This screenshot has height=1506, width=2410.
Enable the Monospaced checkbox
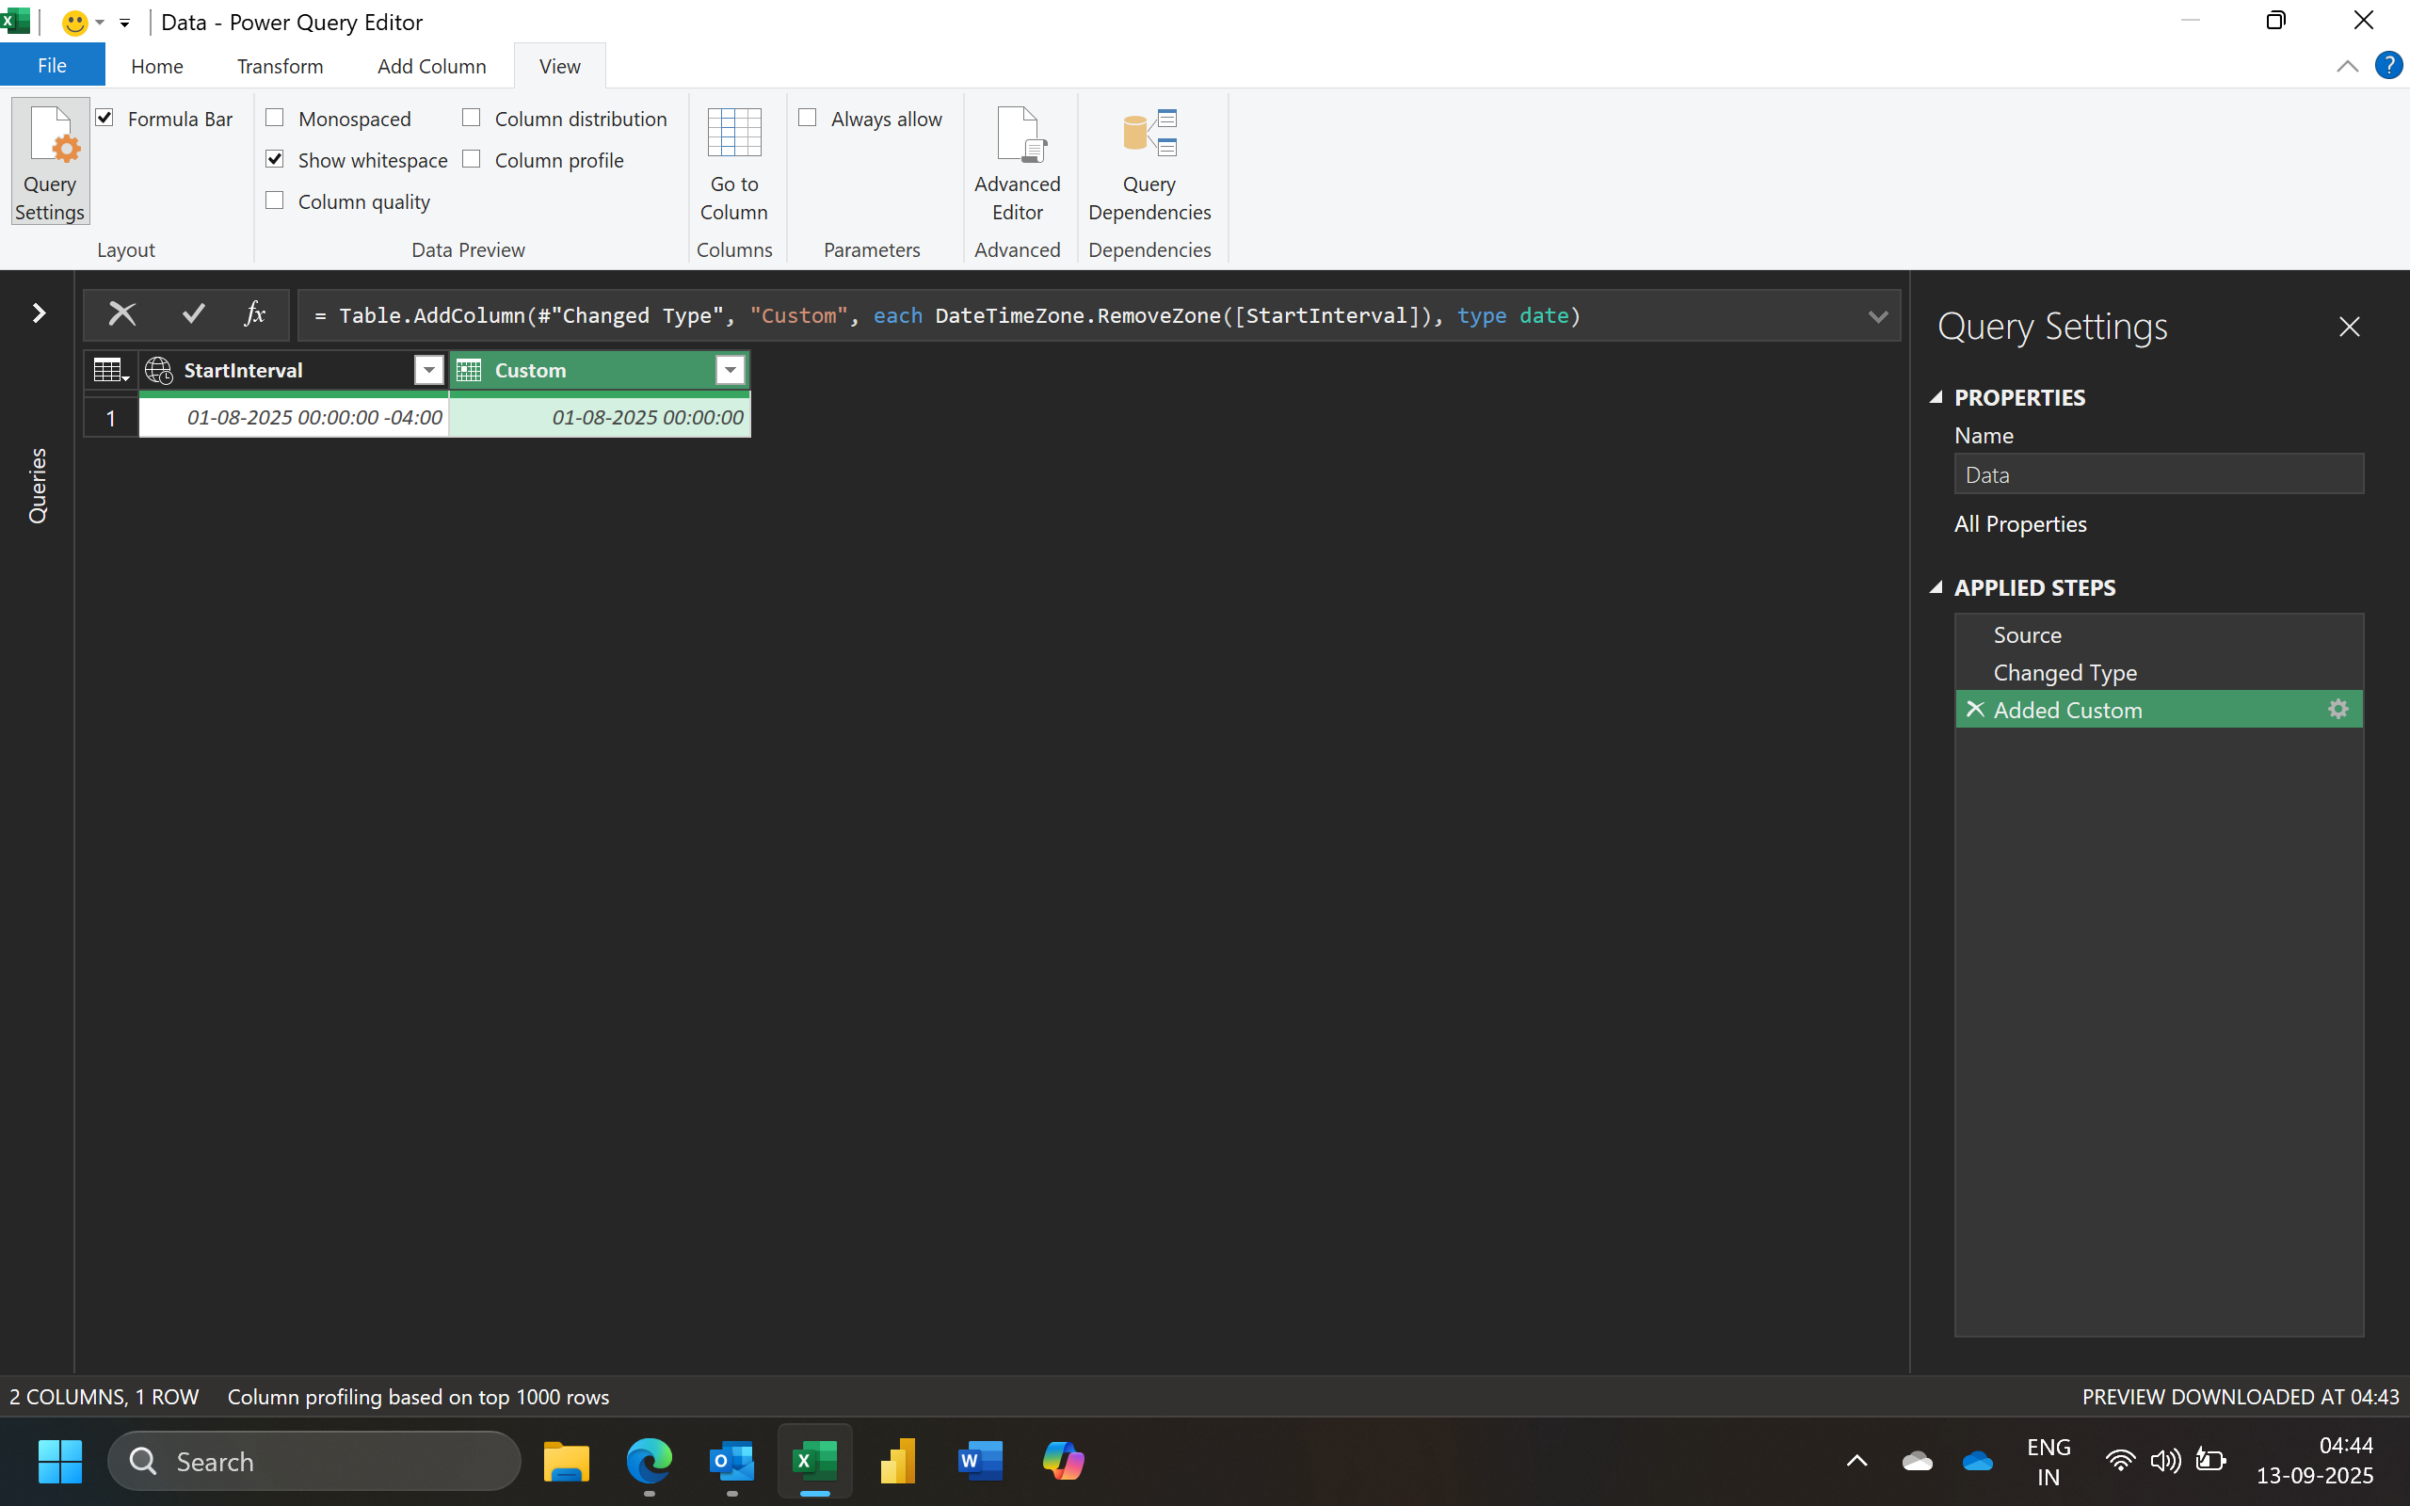click(276, 119)
